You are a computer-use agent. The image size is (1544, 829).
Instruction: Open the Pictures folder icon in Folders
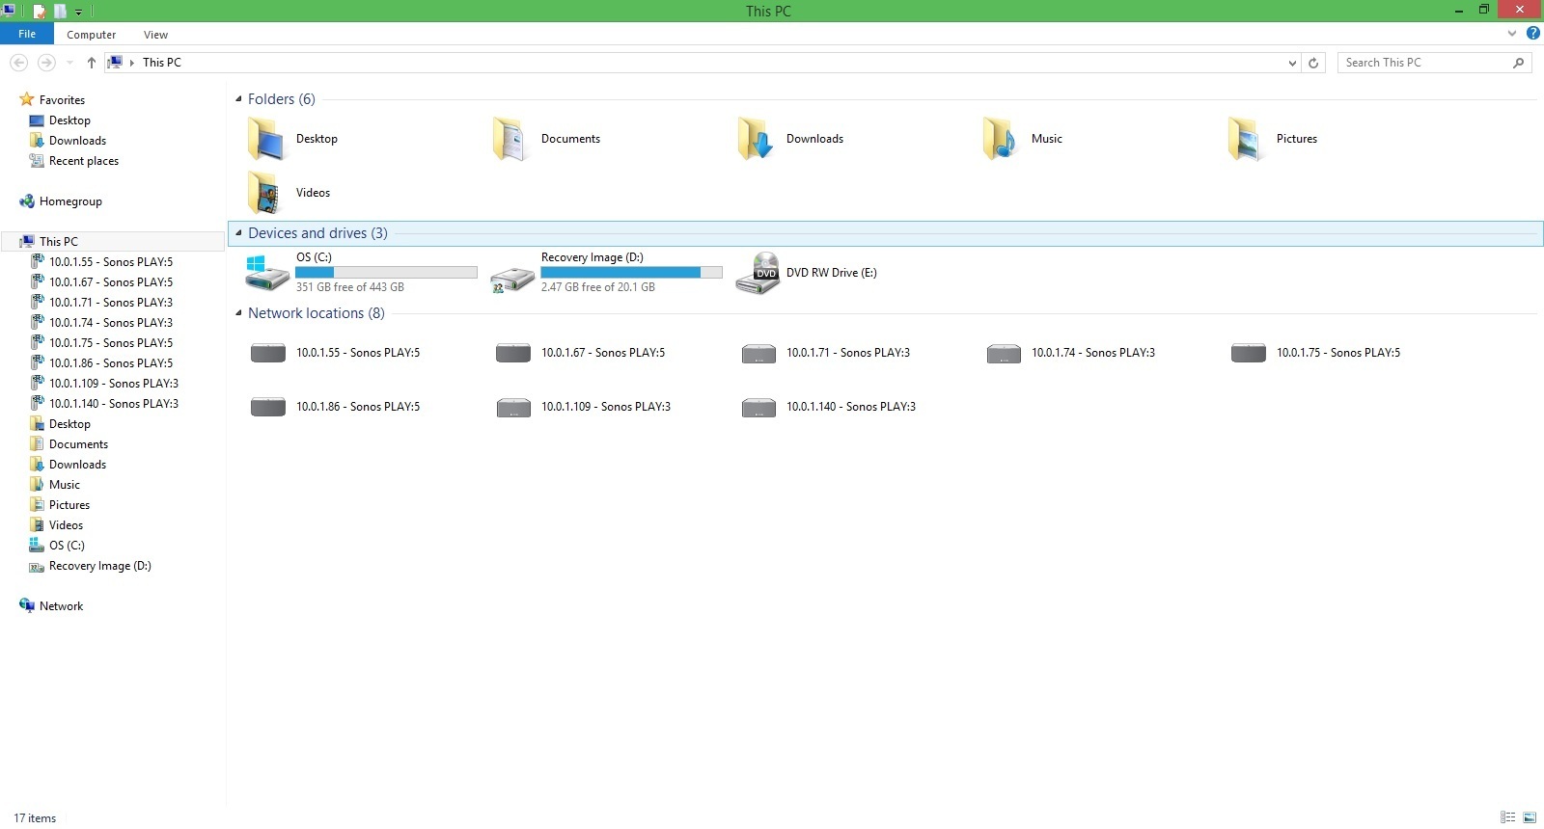point(1246,139)
